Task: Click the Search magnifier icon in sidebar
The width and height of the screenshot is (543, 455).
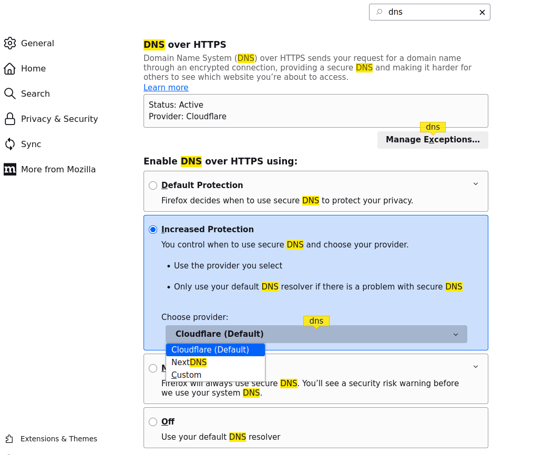Action: [x=10, y=94]
